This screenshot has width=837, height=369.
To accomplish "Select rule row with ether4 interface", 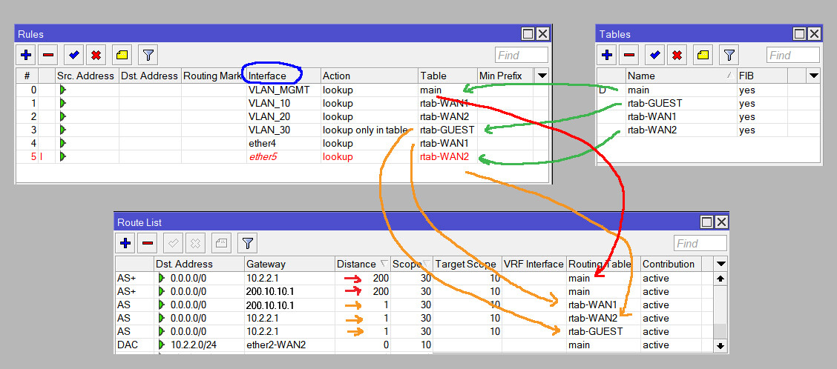I will (x=283, y=144).
